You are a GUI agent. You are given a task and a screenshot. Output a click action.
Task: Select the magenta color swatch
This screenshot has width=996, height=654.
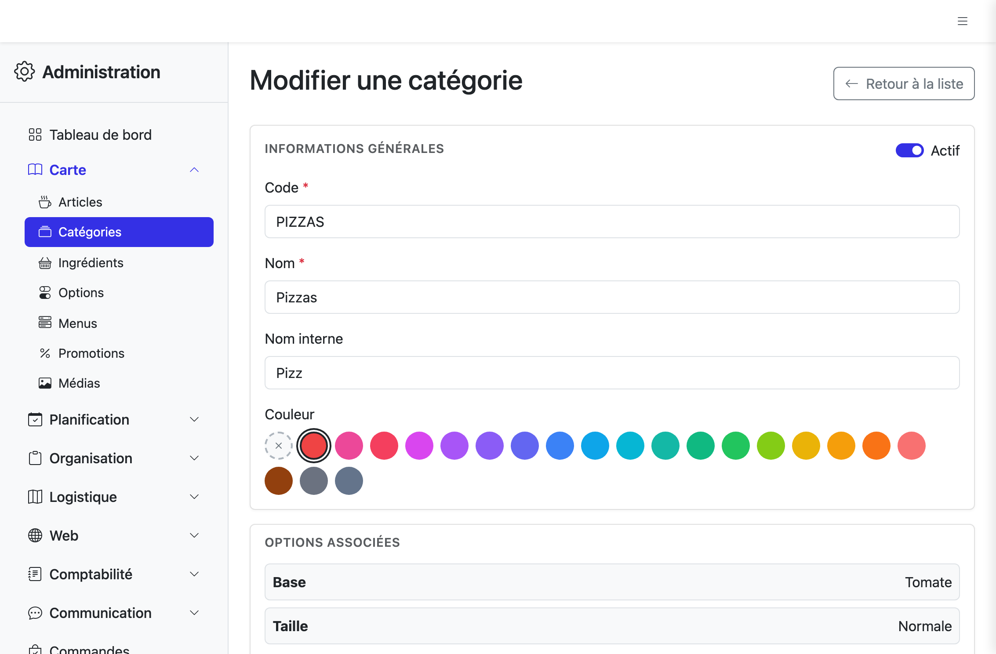(419, 446)
